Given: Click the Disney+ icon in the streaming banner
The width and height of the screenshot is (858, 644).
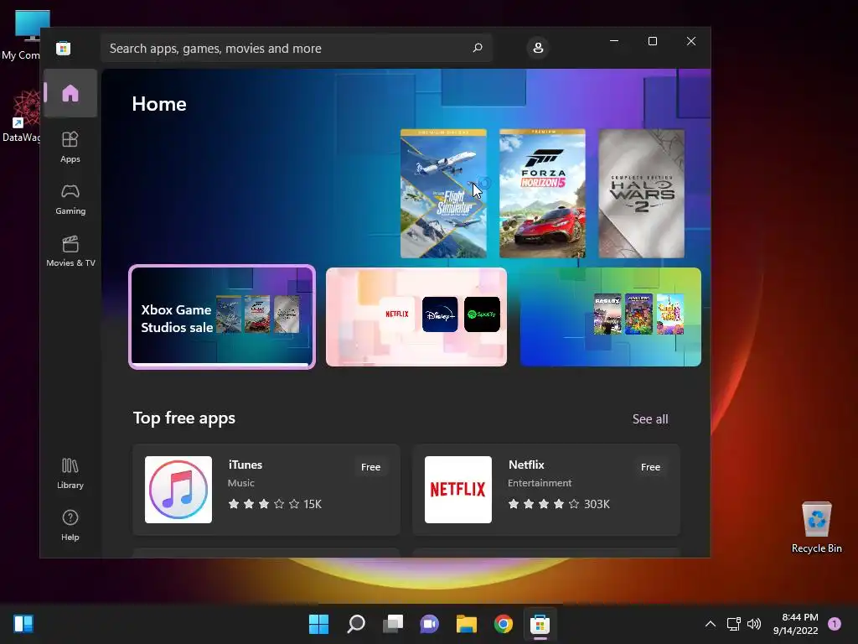Looking at the screenshot, I should [440, 314].
